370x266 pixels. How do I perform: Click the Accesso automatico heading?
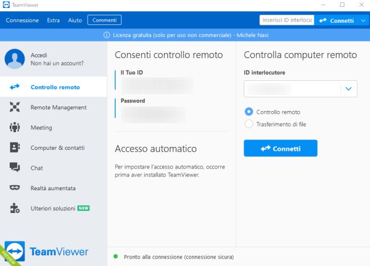click(x=156, y=149)
